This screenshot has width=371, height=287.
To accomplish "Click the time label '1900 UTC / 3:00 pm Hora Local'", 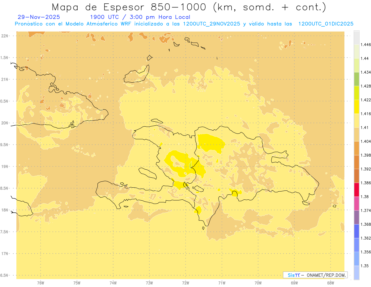I will [140, 17].
